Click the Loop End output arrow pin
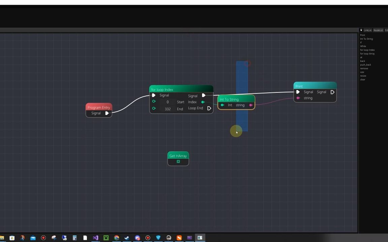 [209, 109]
